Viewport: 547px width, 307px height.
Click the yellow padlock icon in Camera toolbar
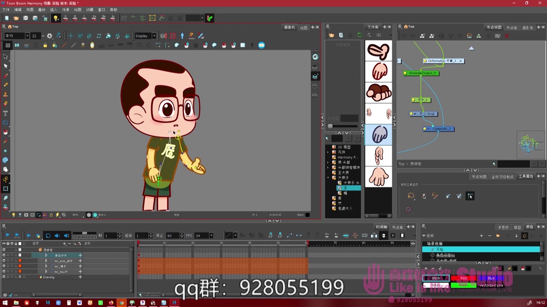(45, 45)
